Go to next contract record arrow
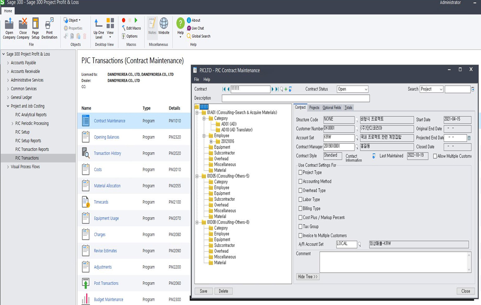The width and height of the screenshot is (481, 305). point(273,89)
